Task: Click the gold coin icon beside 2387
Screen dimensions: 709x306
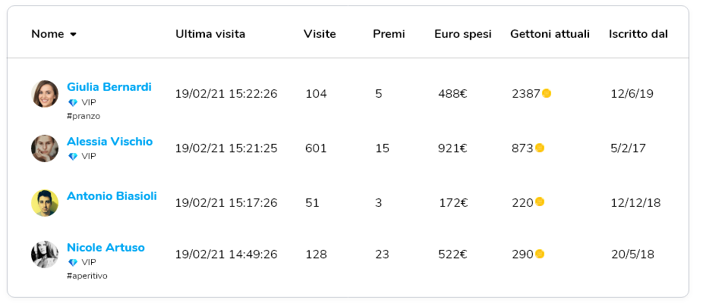Action: coord(547,93)
